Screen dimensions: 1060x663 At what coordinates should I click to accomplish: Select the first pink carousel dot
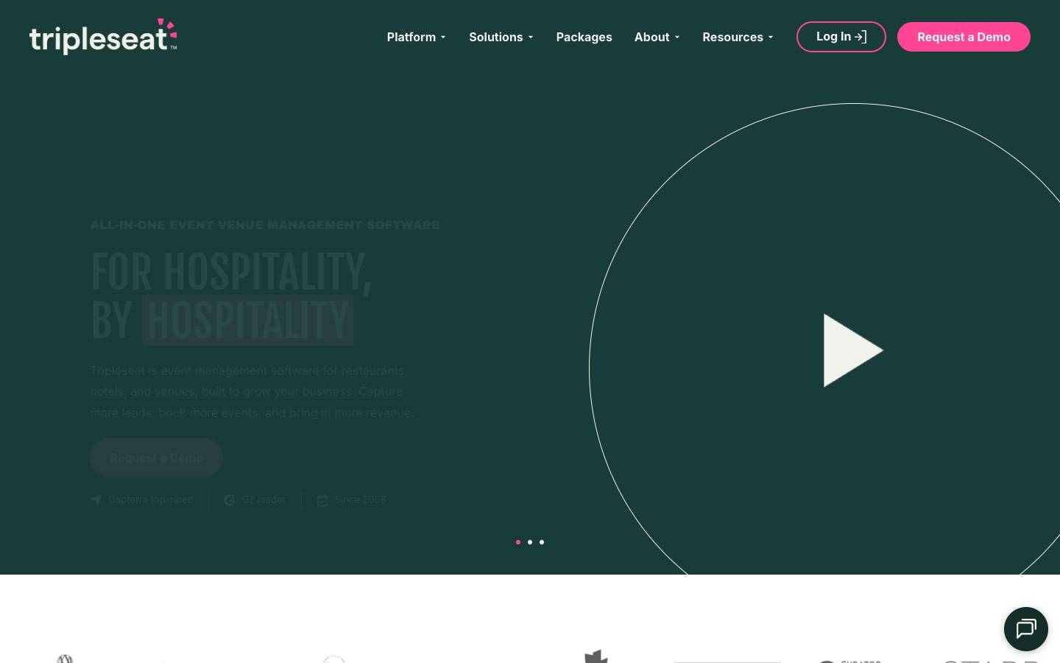pos(518,542)
